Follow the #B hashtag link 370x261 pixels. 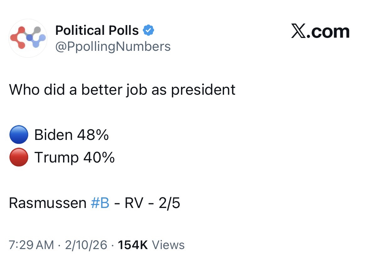coord(100,203)
